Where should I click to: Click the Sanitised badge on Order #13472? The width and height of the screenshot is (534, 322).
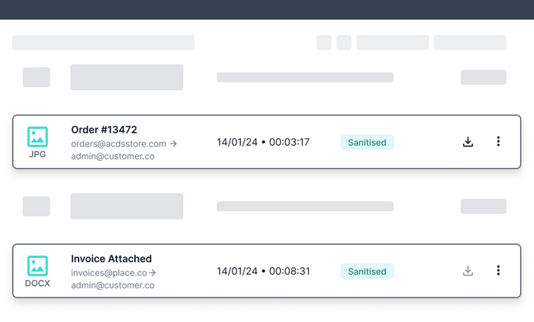click(x=367, y=142)
